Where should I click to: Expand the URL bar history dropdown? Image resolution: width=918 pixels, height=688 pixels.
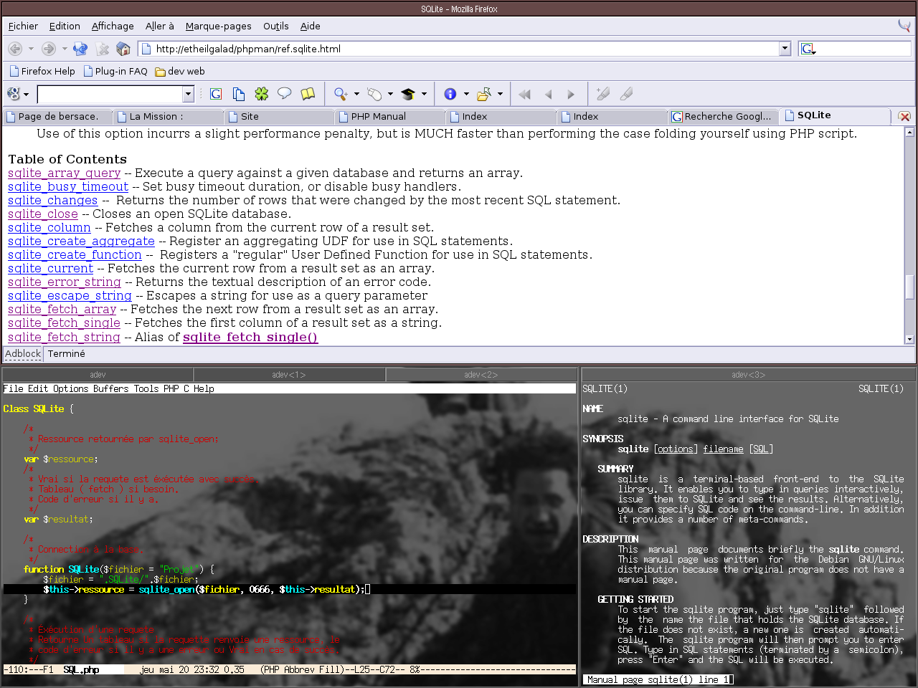point(785,49)
